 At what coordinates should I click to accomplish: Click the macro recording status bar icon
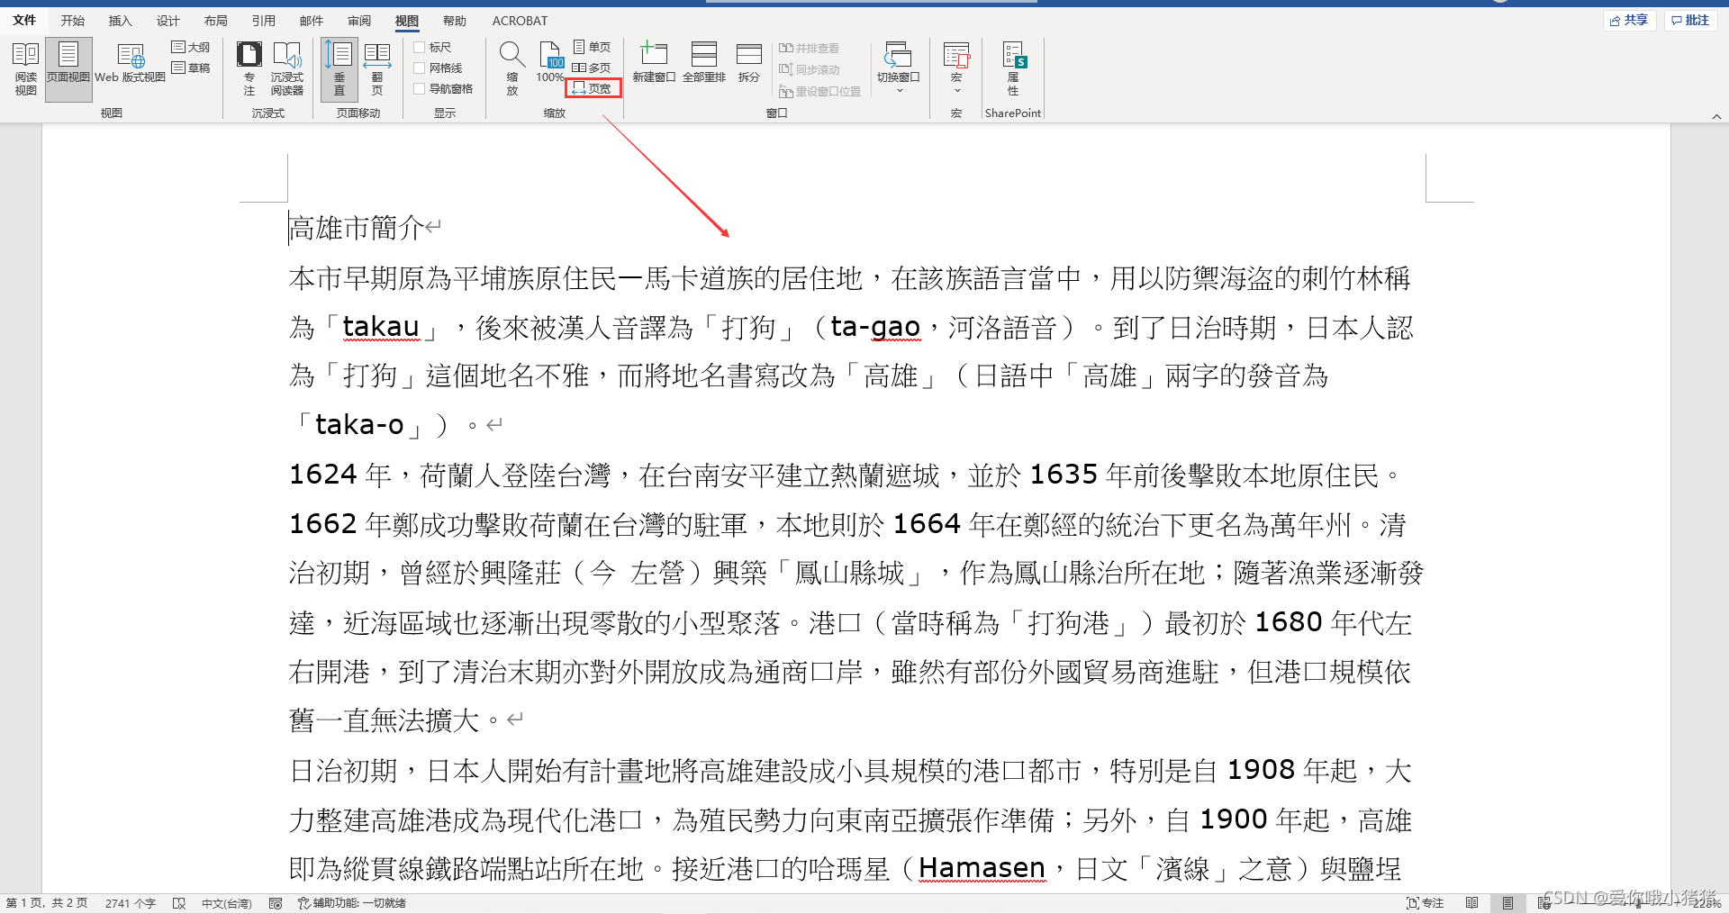[276, 903]
